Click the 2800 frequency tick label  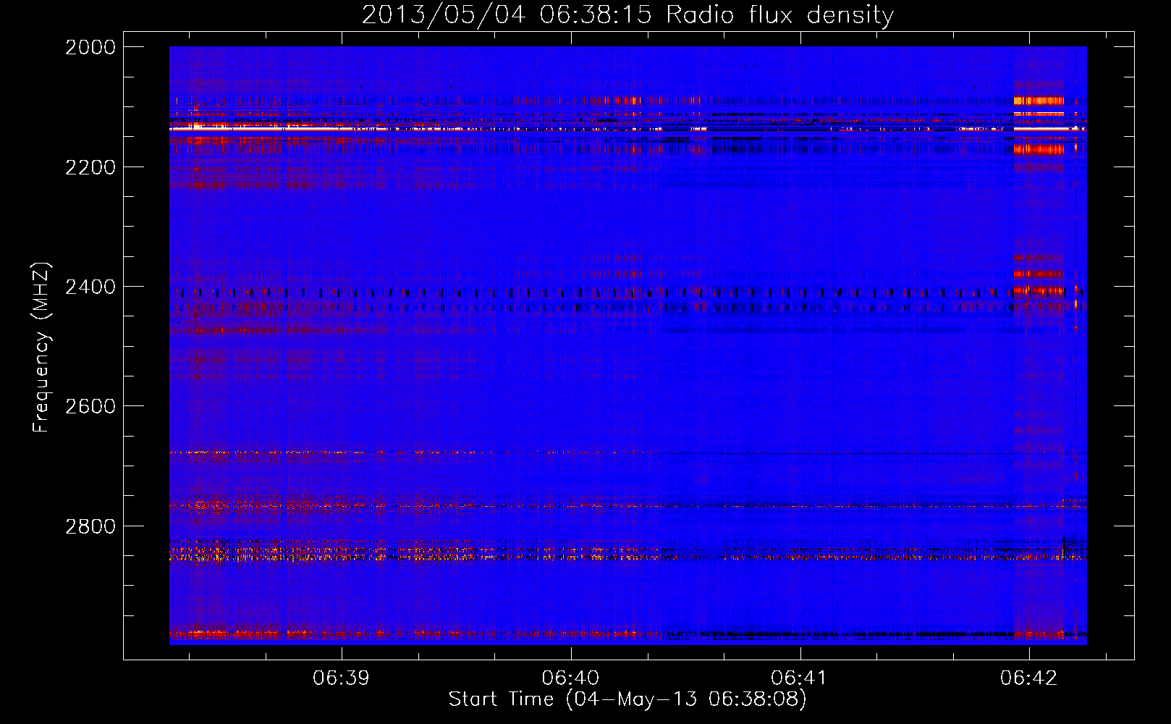point(90,526)
